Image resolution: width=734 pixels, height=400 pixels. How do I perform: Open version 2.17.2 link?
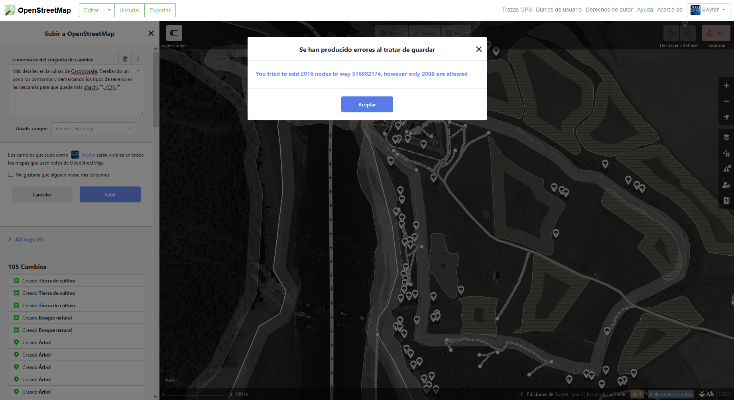coord(724,394)
